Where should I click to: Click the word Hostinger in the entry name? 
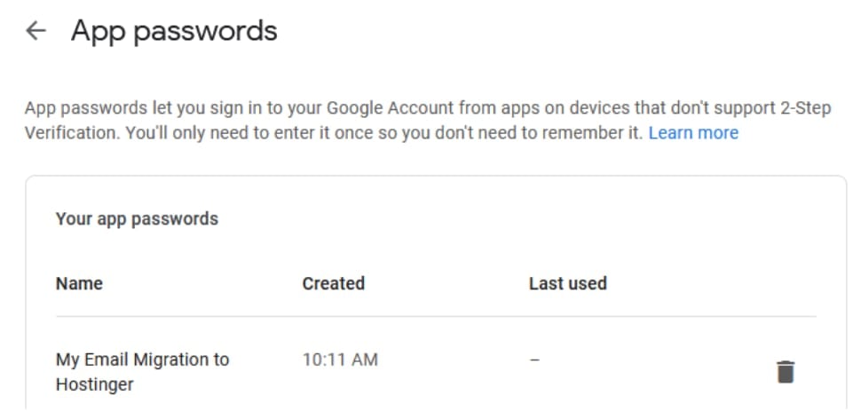[94, 385]
